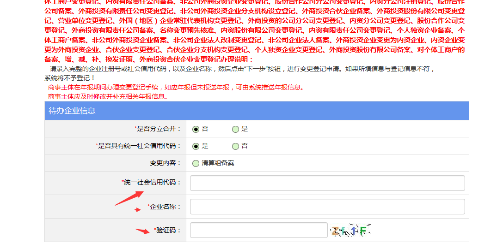Click the 统一社会信用代码 input field

pyautogui.click(x=327, y=183)
